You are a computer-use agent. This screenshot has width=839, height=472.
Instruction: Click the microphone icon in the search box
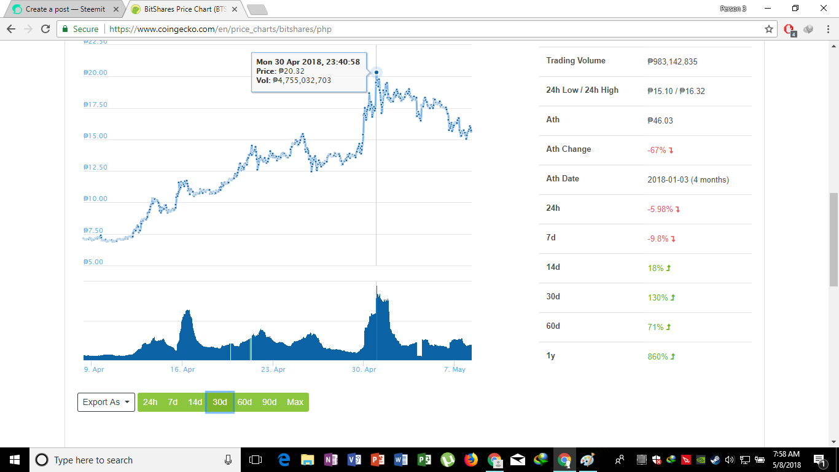point(228,460)
